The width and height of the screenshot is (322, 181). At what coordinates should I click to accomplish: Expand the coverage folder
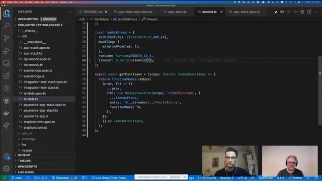[x=28, y=139]
